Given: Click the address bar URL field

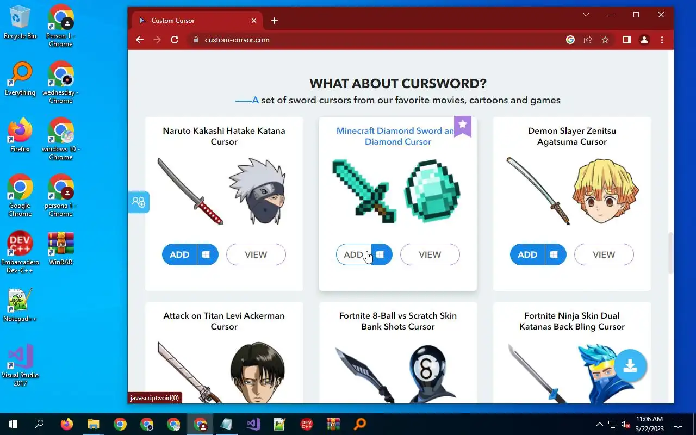Looking at the screenshot, I should pyautogui.click(x=375, y=40).
